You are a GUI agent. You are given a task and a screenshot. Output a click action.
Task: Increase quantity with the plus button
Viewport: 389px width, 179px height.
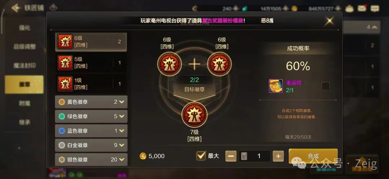tap(278, 156)
